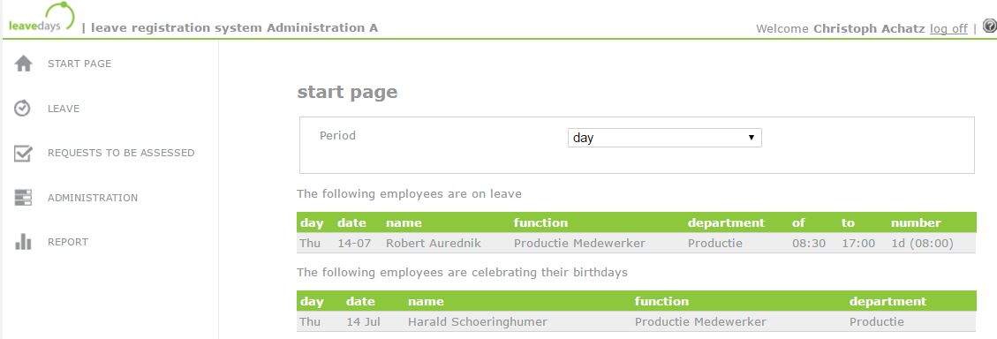
Task: Click the home icon in the sidebar
Action: 24,64
